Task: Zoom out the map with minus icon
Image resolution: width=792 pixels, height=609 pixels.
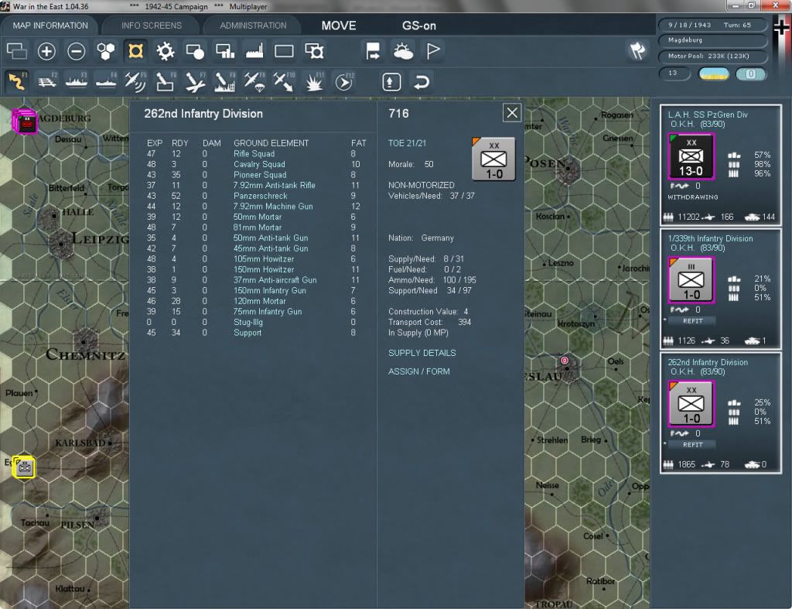Action: [x=77, y=51]
